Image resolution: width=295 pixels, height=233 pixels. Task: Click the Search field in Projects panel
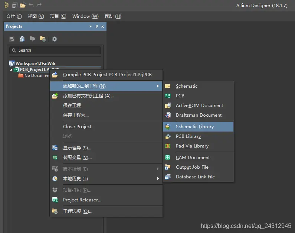pyautogui.click(x=55, y=50)
